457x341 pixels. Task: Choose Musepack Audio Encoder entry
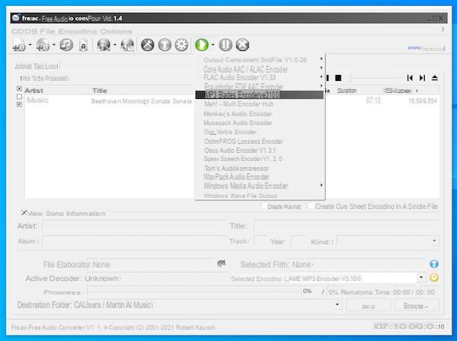(259, 123)
